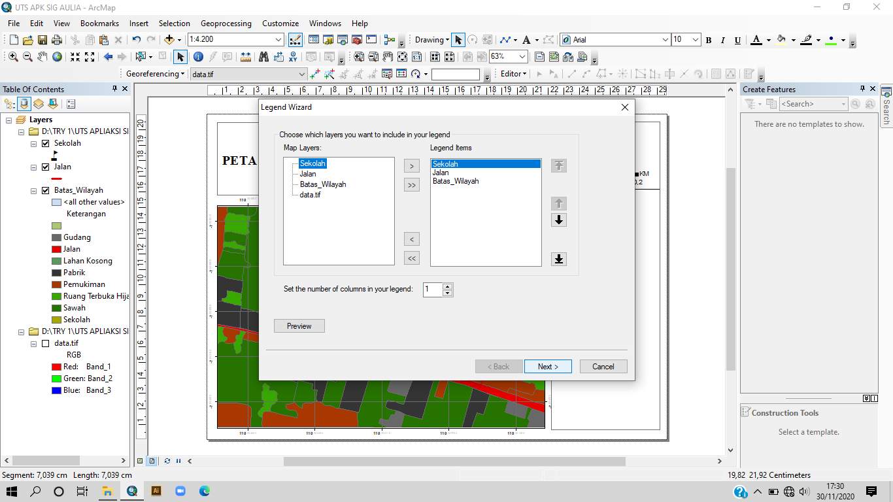This screenshot has height=502, width=893.
Task: Open the Find binoculars tool
Action: pos(264,57)
